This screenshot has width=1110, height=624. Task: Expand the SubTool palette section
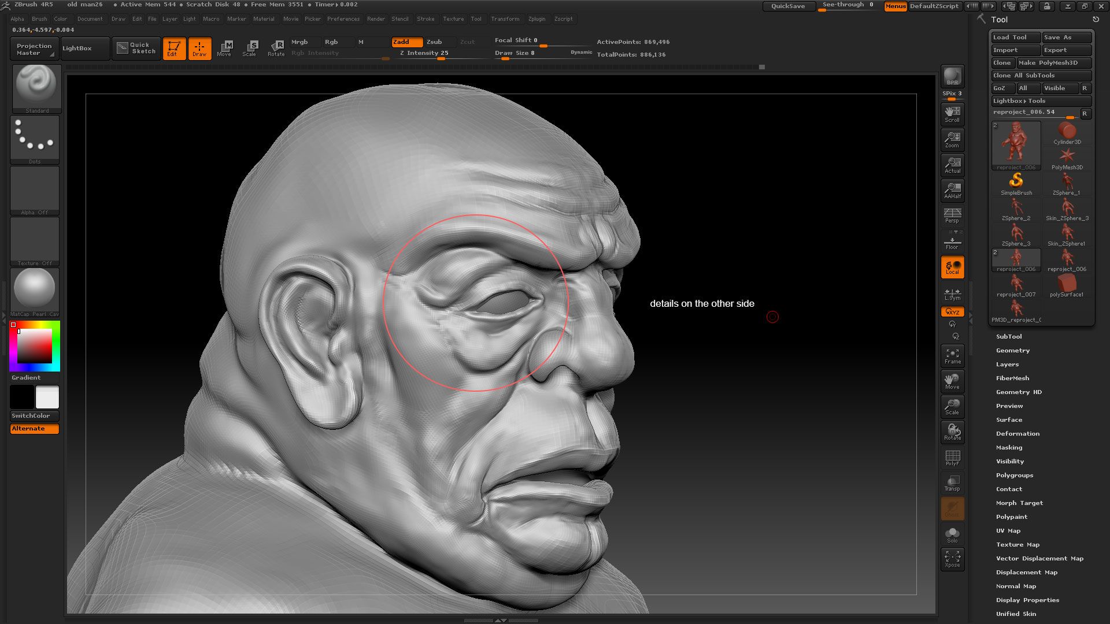coord(1009,336)
